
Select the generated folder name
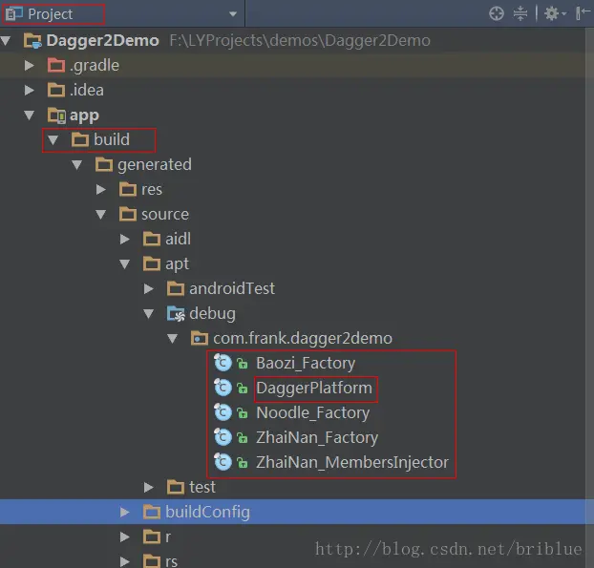click(x=155, y=165)
